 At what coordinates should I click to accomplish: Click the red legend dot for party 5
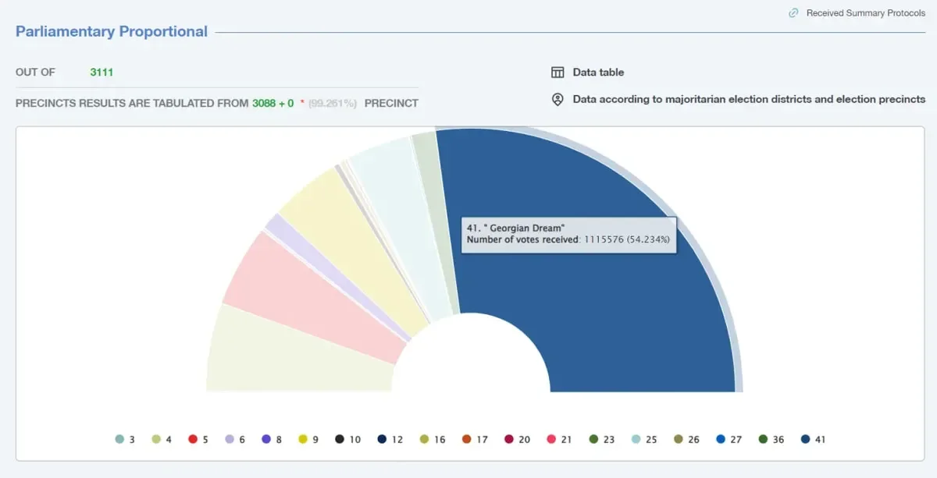point(193,440)
